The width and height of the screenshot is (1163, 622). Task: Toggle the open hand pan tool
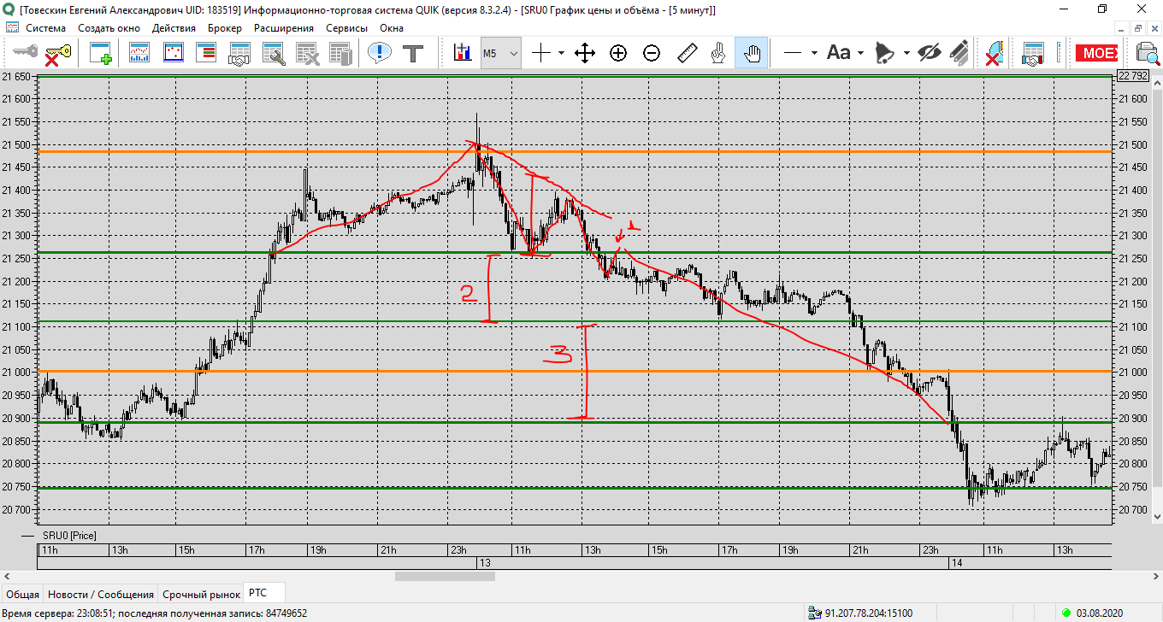tap(753, 53)
